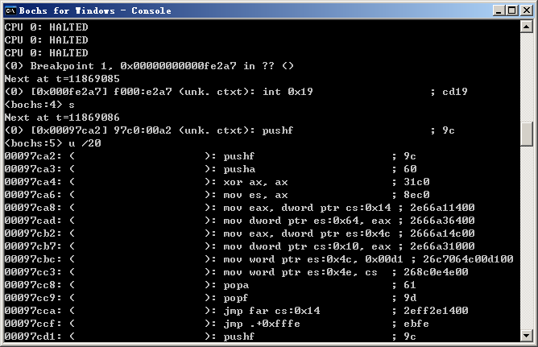Viewport: 538px width, 347px height.
Task: Click 'mov eax, dword ptr es:0x4c' instruction
Action: tap(307, 233)
